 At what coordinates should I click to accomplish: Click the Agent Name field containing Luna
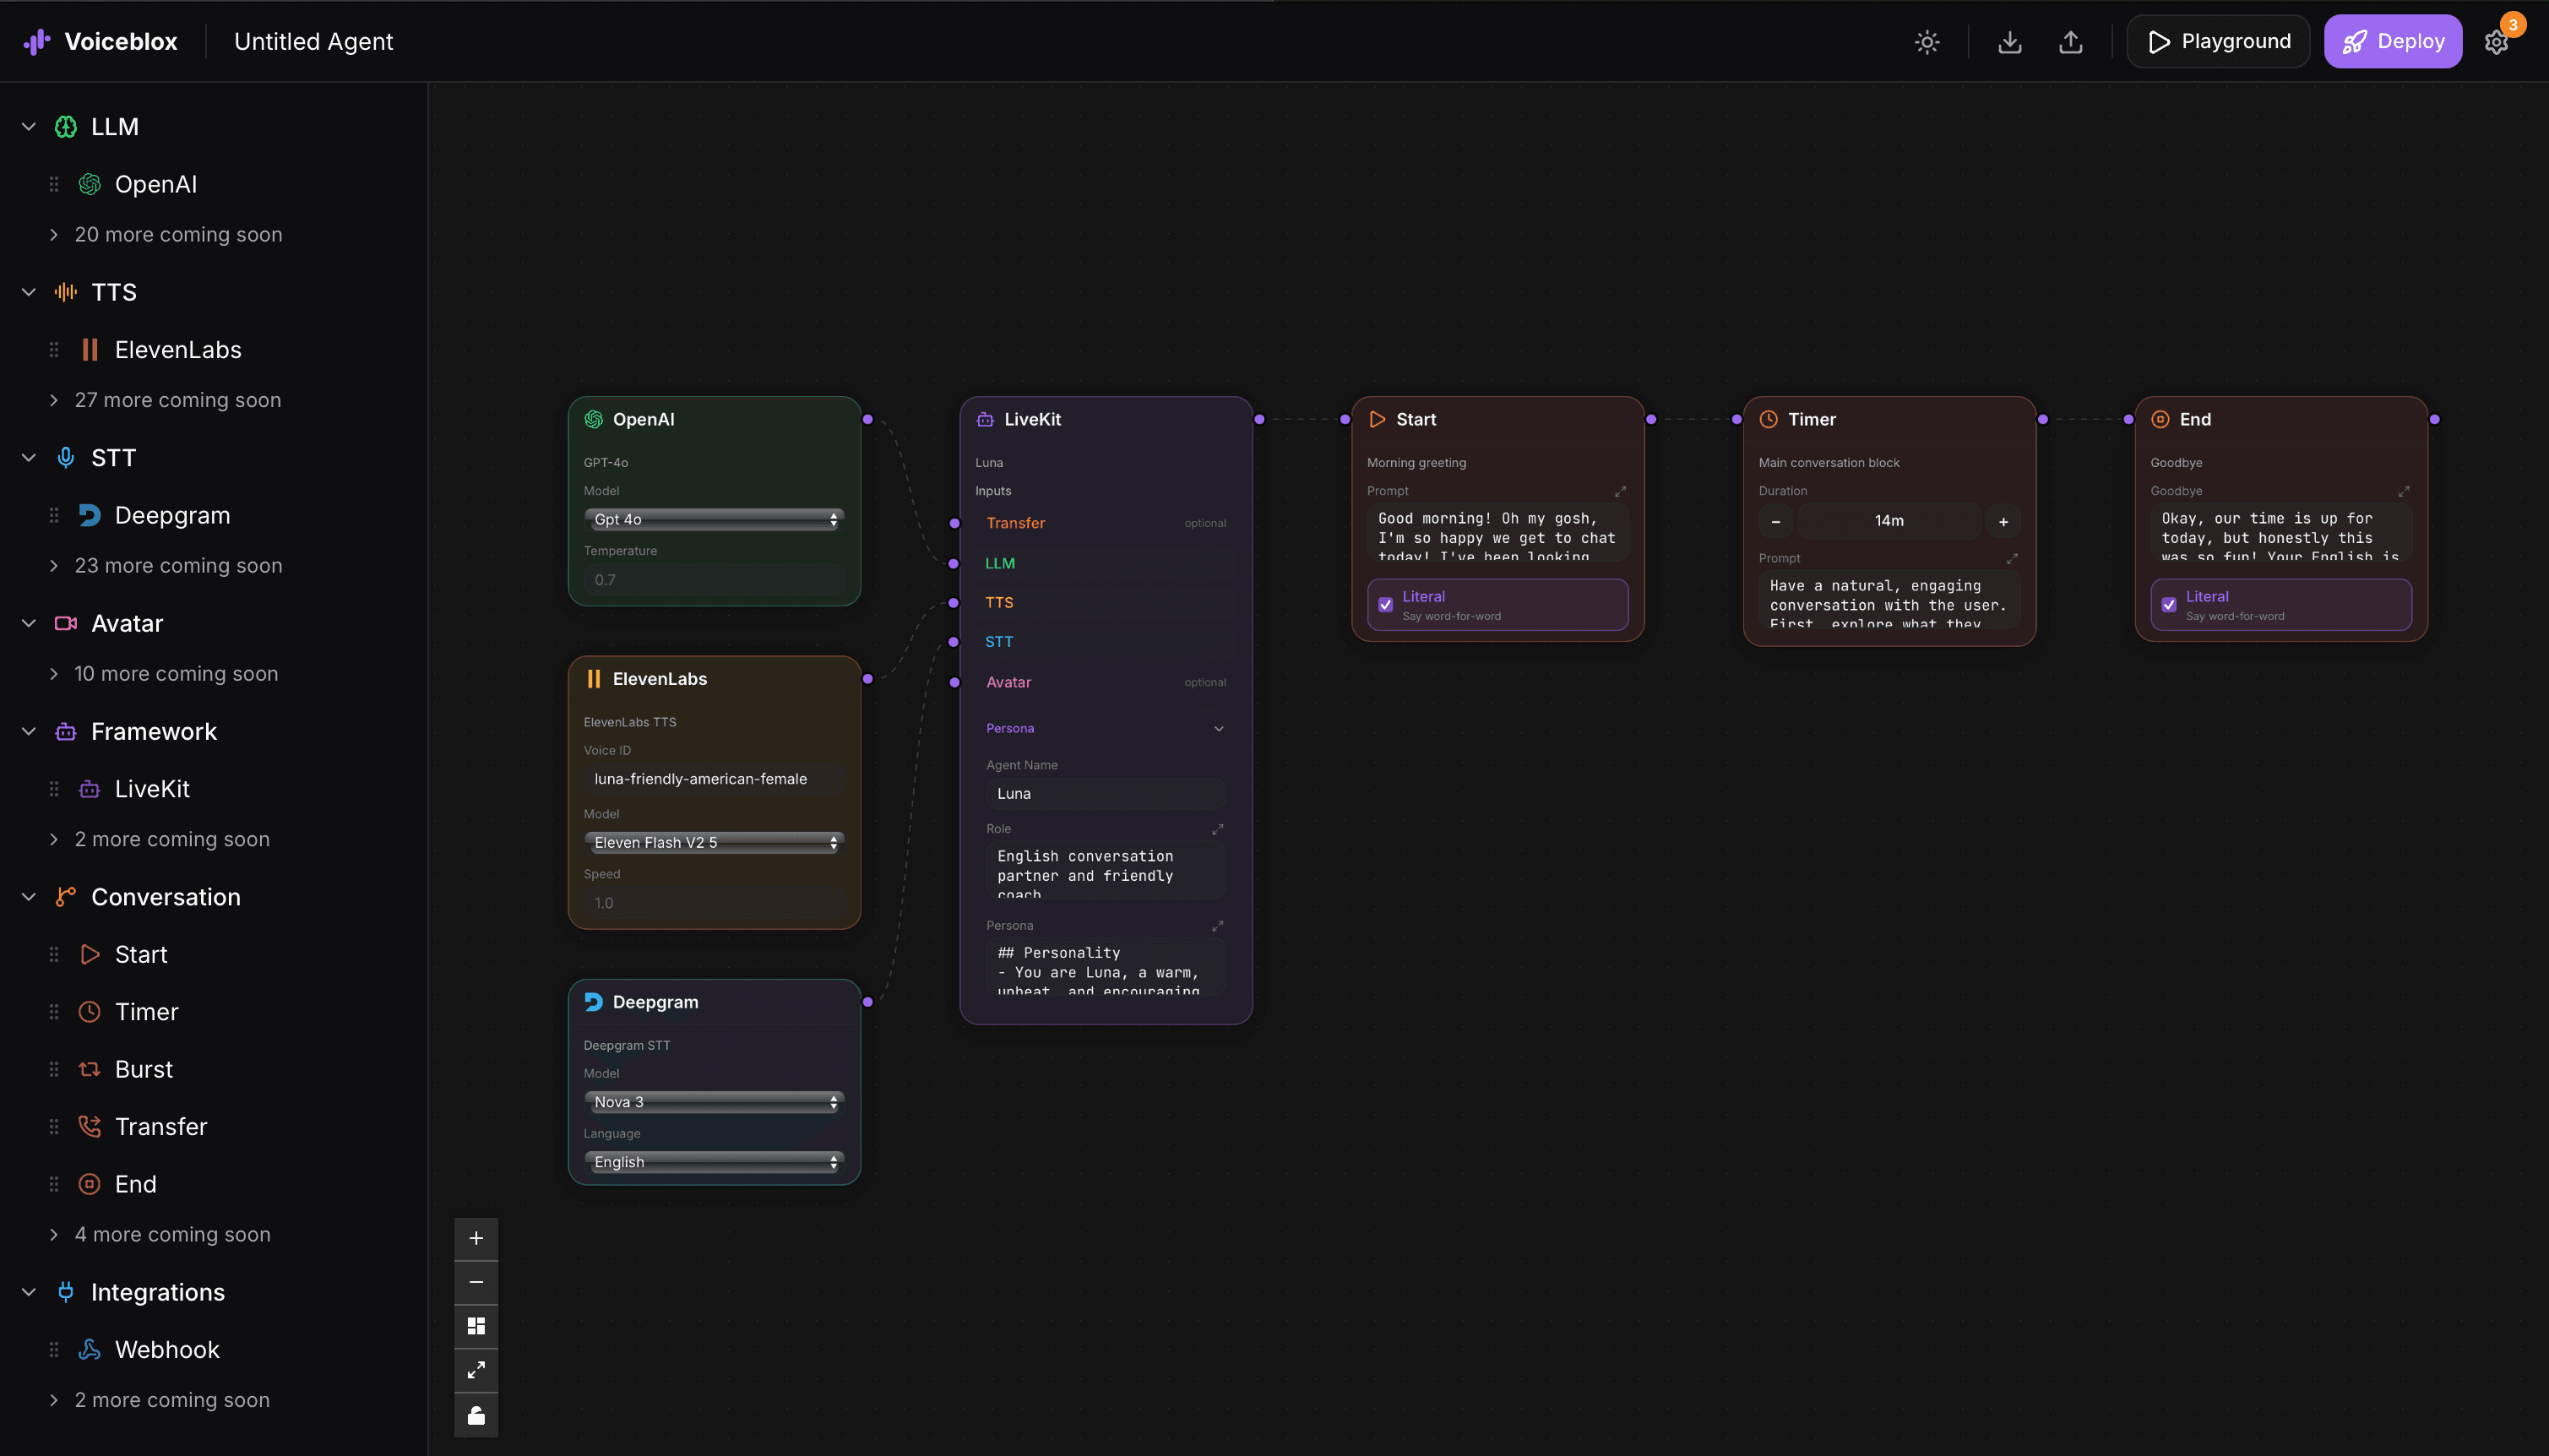1104,793
